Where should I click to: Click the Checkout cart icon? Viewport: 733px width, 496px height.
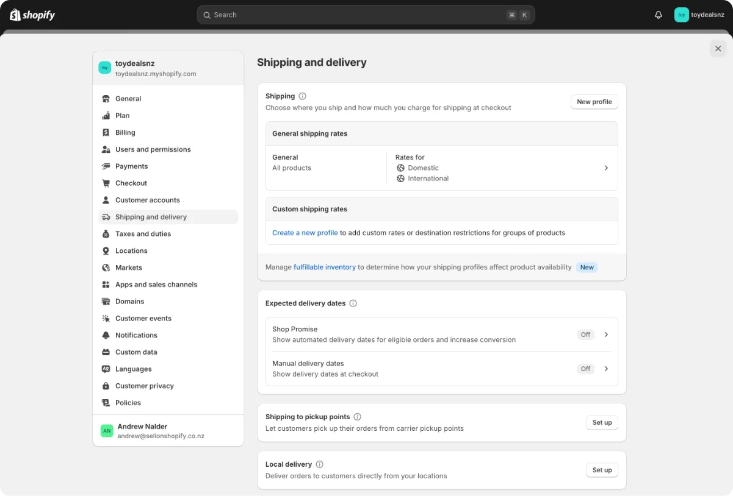tap(106, 183)
